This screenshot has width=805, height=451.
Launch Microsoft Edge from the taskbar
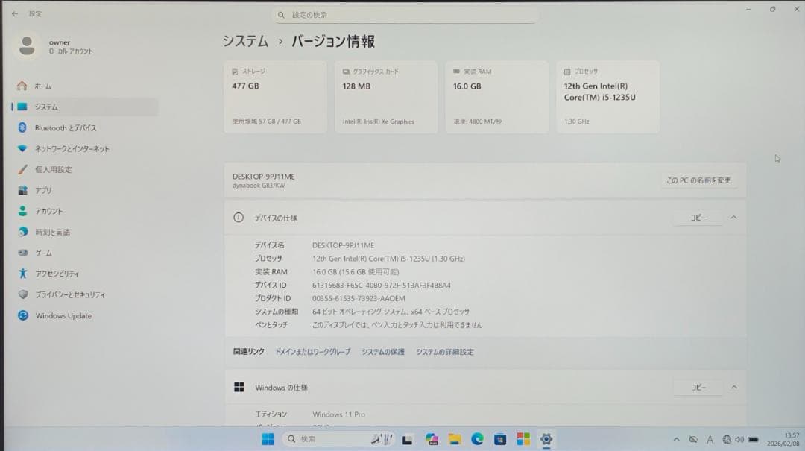(x=477, y=440)
